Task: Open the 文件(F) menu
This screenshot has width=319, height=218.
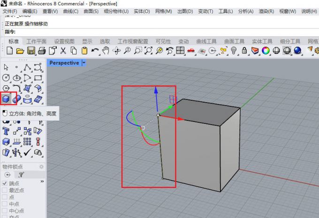Action: (x=10, y=11)
